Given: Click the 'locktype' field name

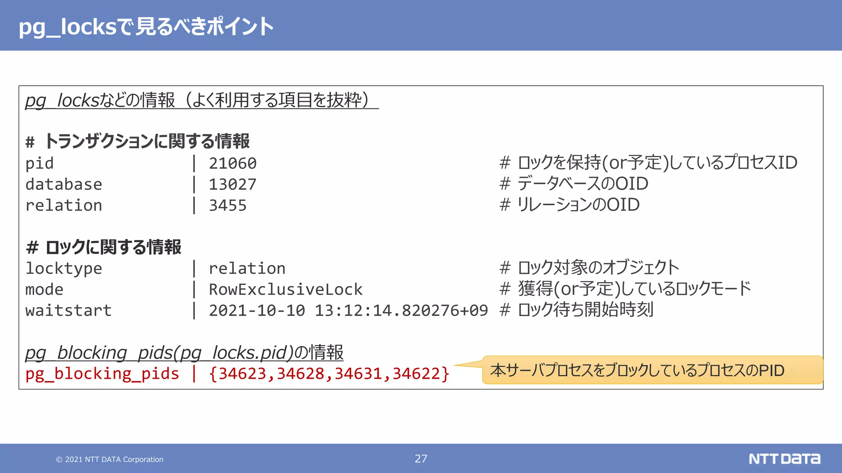Looking at the screenshot, I should click(x=64, y=269).
